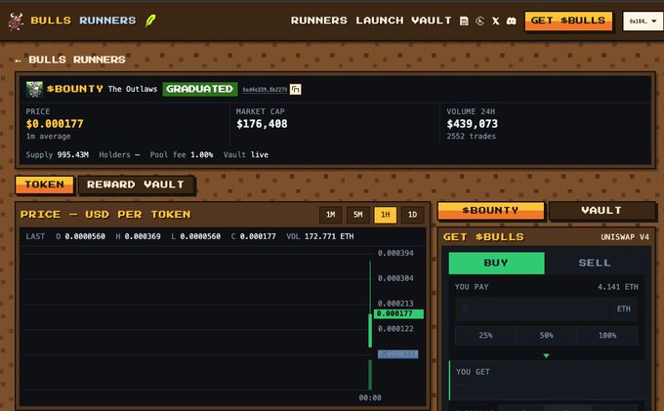Click the $BOUNTY token name heading

[x=75, y=89]
